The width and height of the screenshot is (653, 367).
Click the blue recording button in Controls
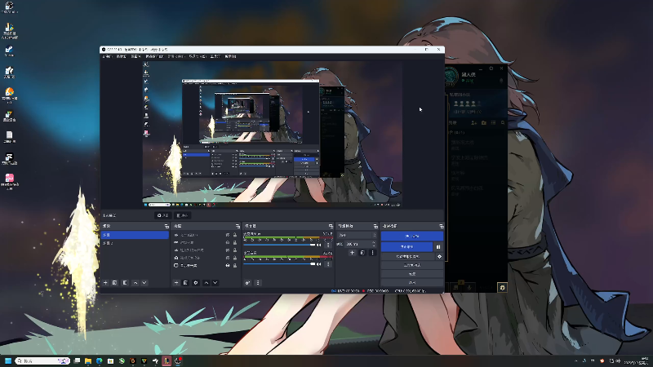click(x=406, y=247)
